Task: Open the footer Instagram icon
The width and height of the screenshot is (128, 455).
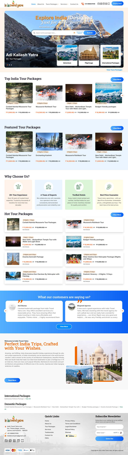Action: 14,441
